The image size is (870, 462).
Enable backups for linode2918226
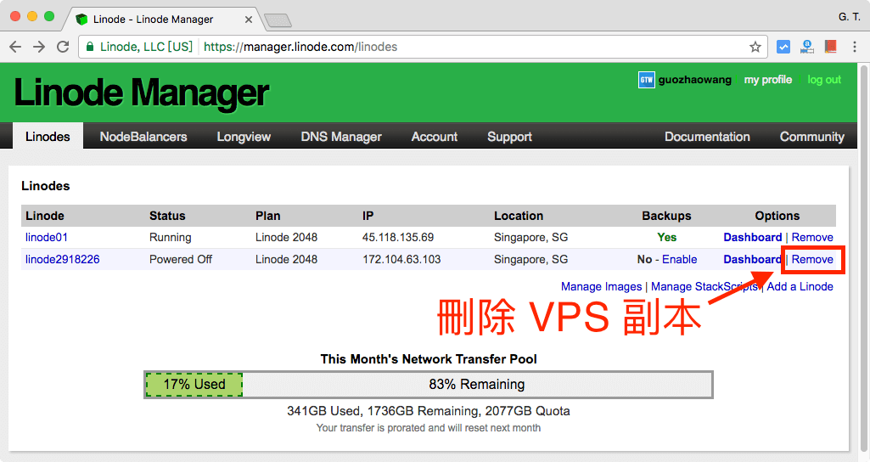tap(680, 259)
